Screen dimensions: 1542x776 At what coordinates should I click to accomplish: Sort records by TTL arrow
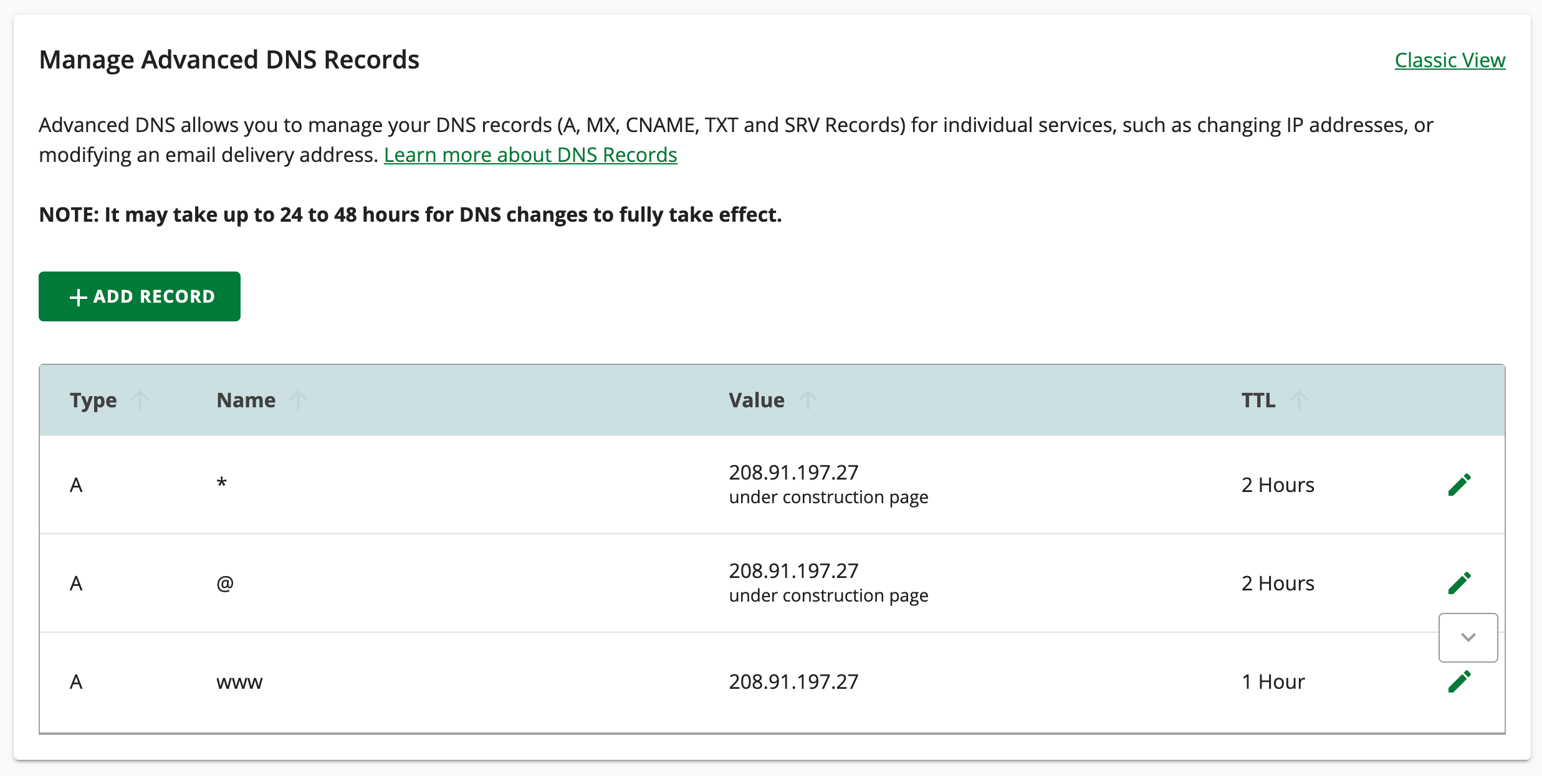(1299, 400)
